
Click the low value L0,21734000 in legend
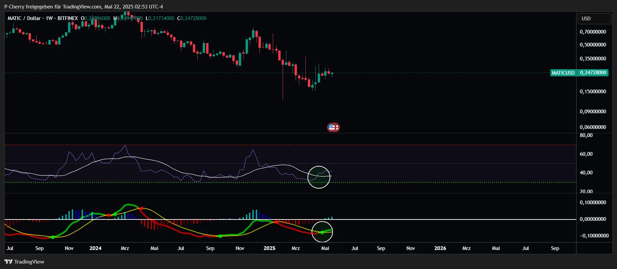point(160,18)
